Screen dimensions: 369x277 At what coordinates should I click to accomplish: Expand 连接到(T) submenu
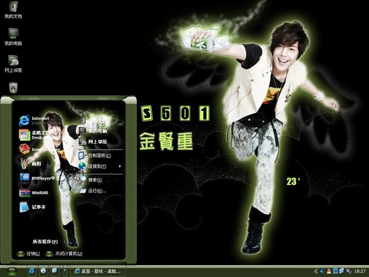pos(100,166)
